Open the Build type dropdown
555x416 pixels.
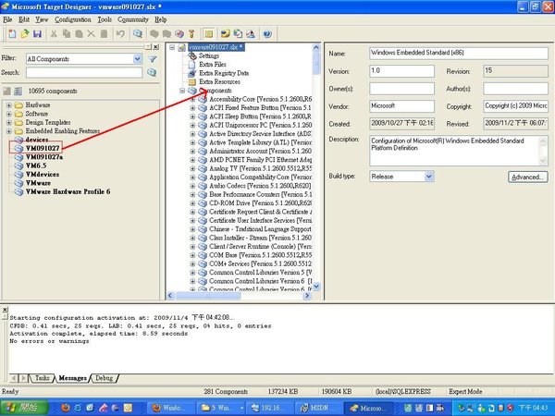429,177
